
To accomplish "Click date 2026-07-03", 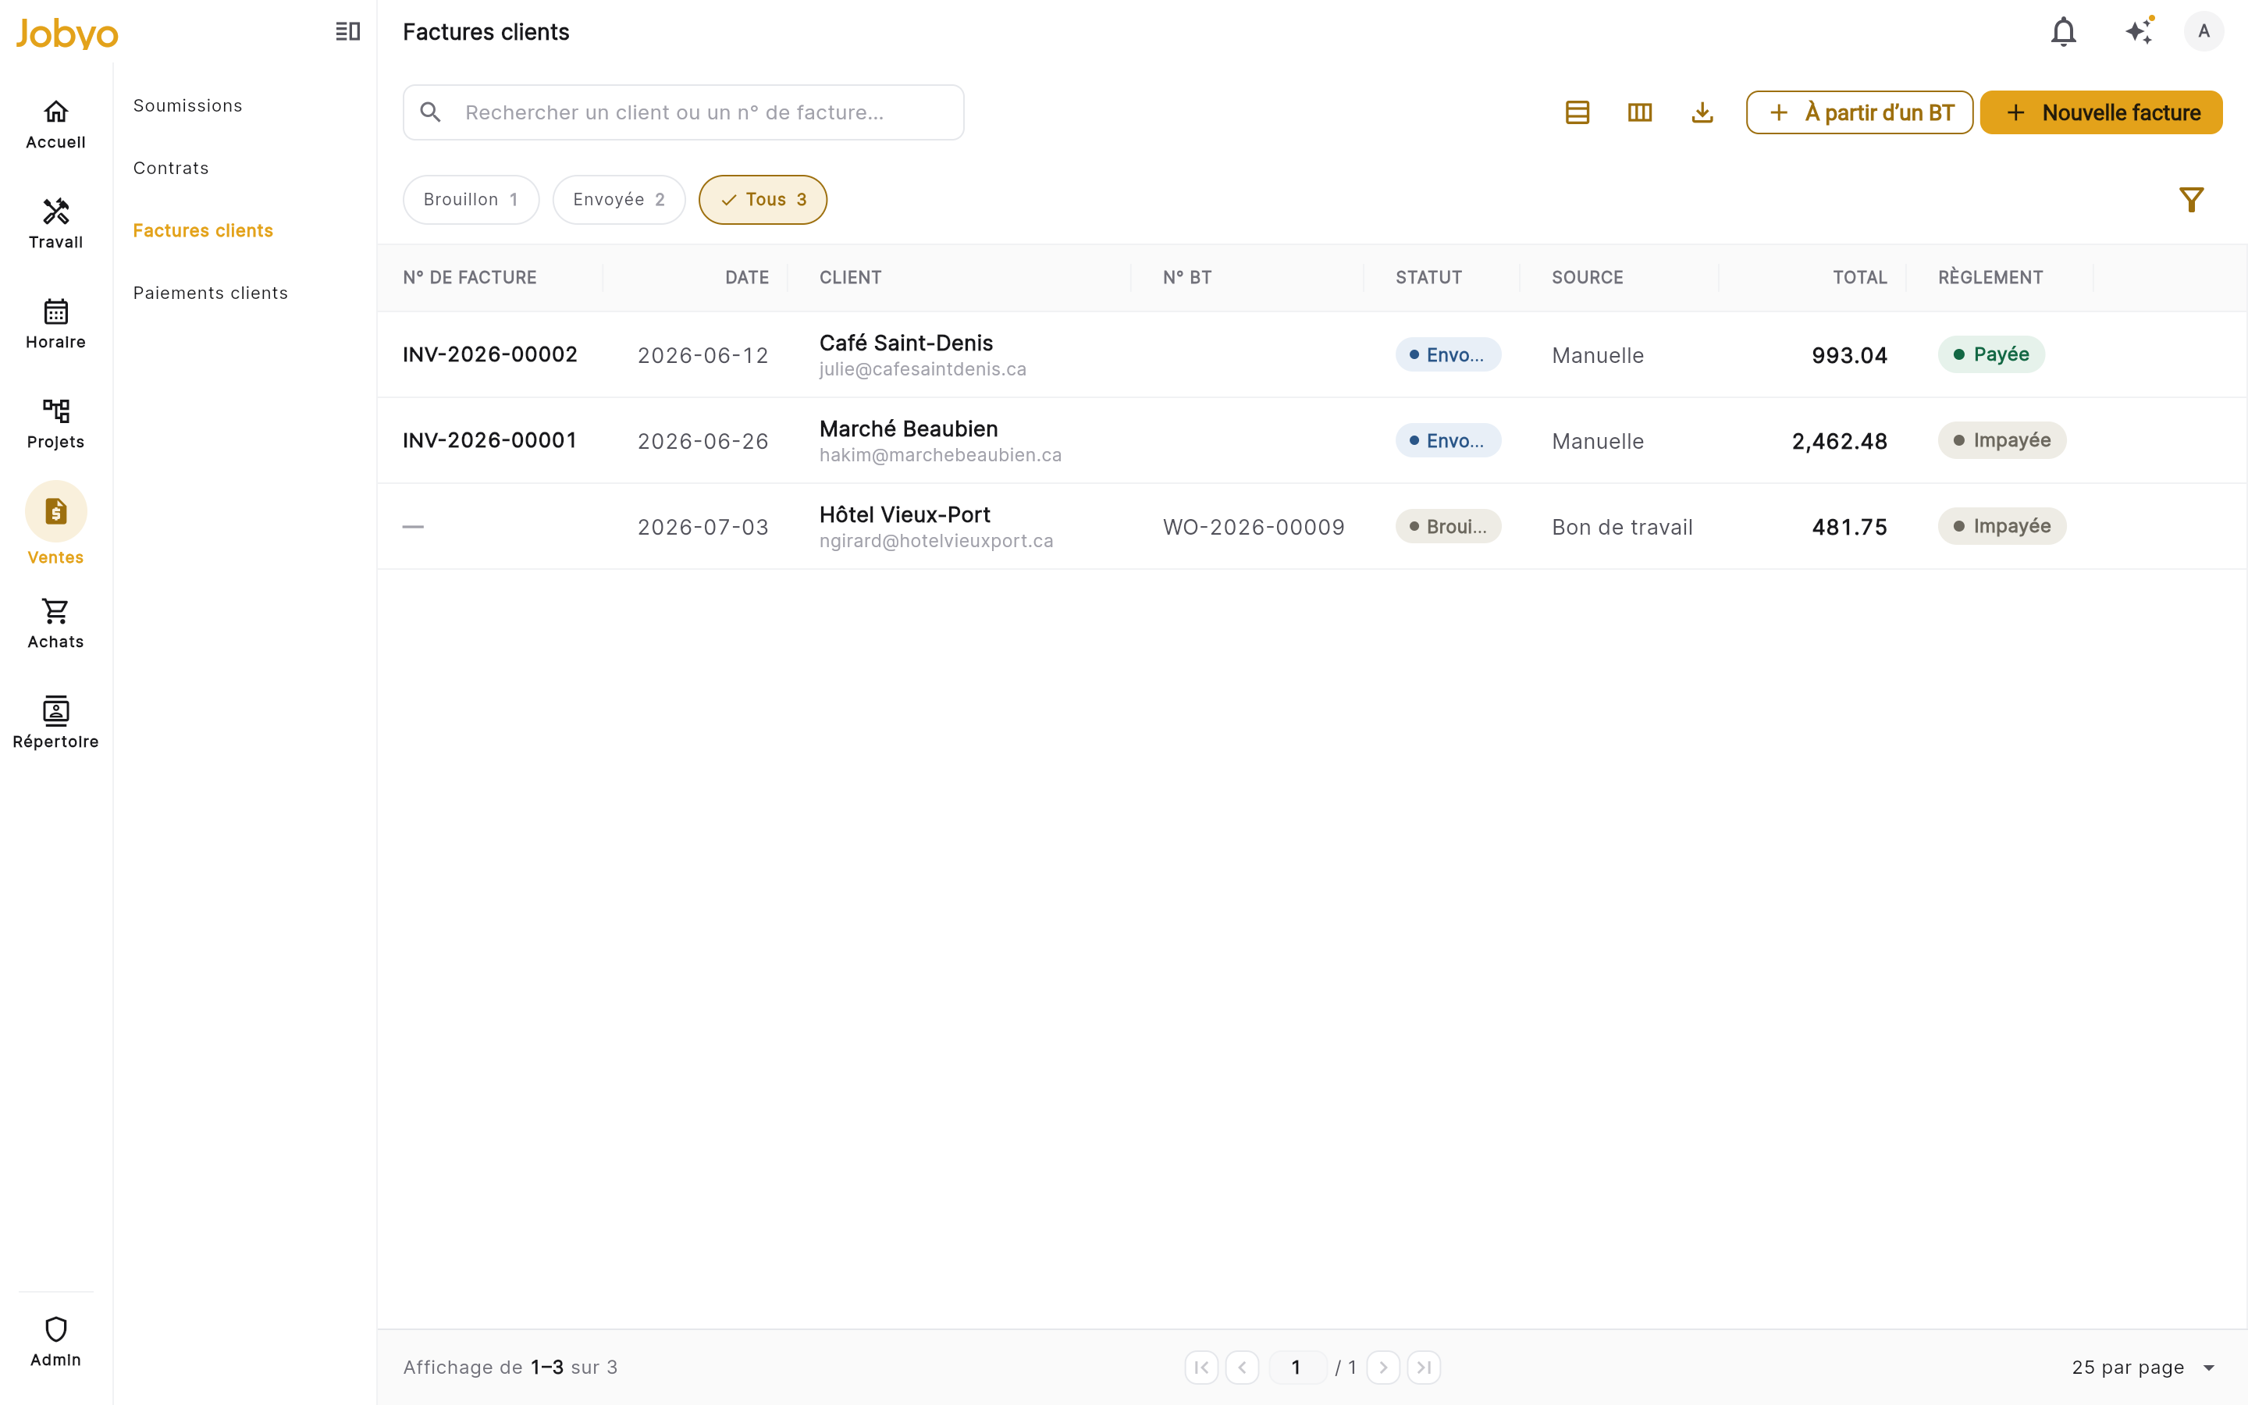I will tap(703, 528).
